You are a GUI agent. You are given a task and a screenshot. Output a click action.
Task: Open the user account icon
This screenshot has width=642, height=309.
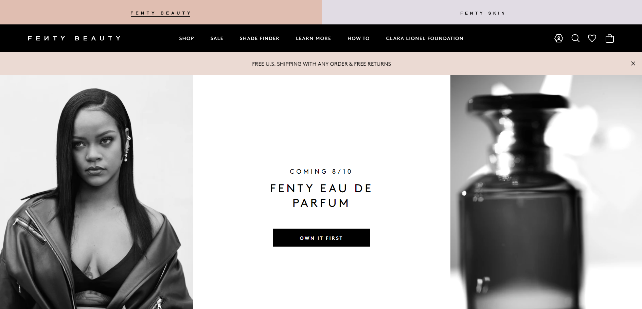[x=559, y=38]
